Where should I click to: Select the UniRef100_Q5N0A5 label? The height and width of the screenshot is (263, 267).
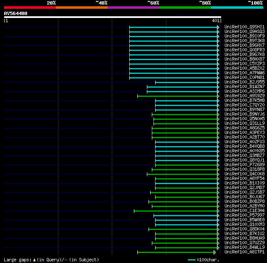244,119
